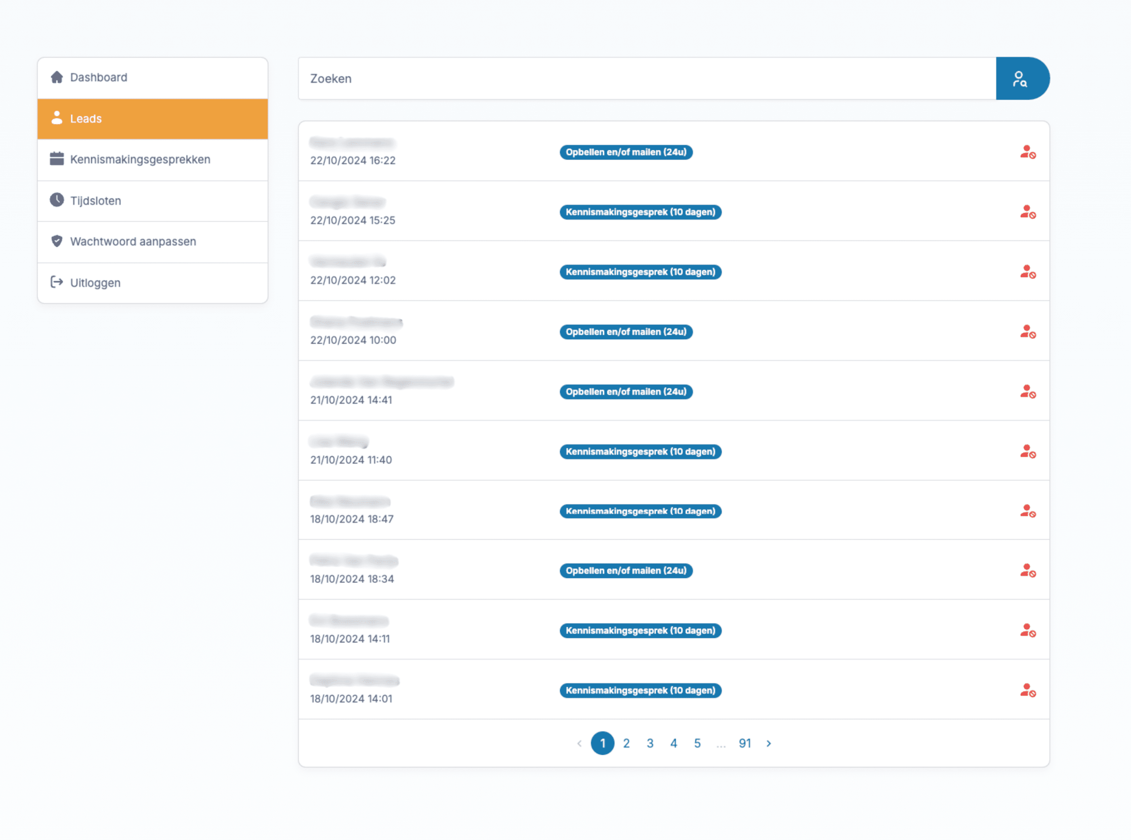Viewport: 1131px width, 840px height.
Task: Click the block-user icon for the 22/10/2024 16:22 lead
Action: coord(1028,152)
